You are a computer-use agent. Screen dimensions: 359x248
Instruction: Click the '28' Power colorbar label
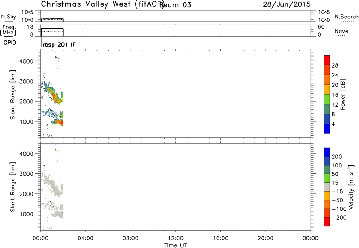335,65
